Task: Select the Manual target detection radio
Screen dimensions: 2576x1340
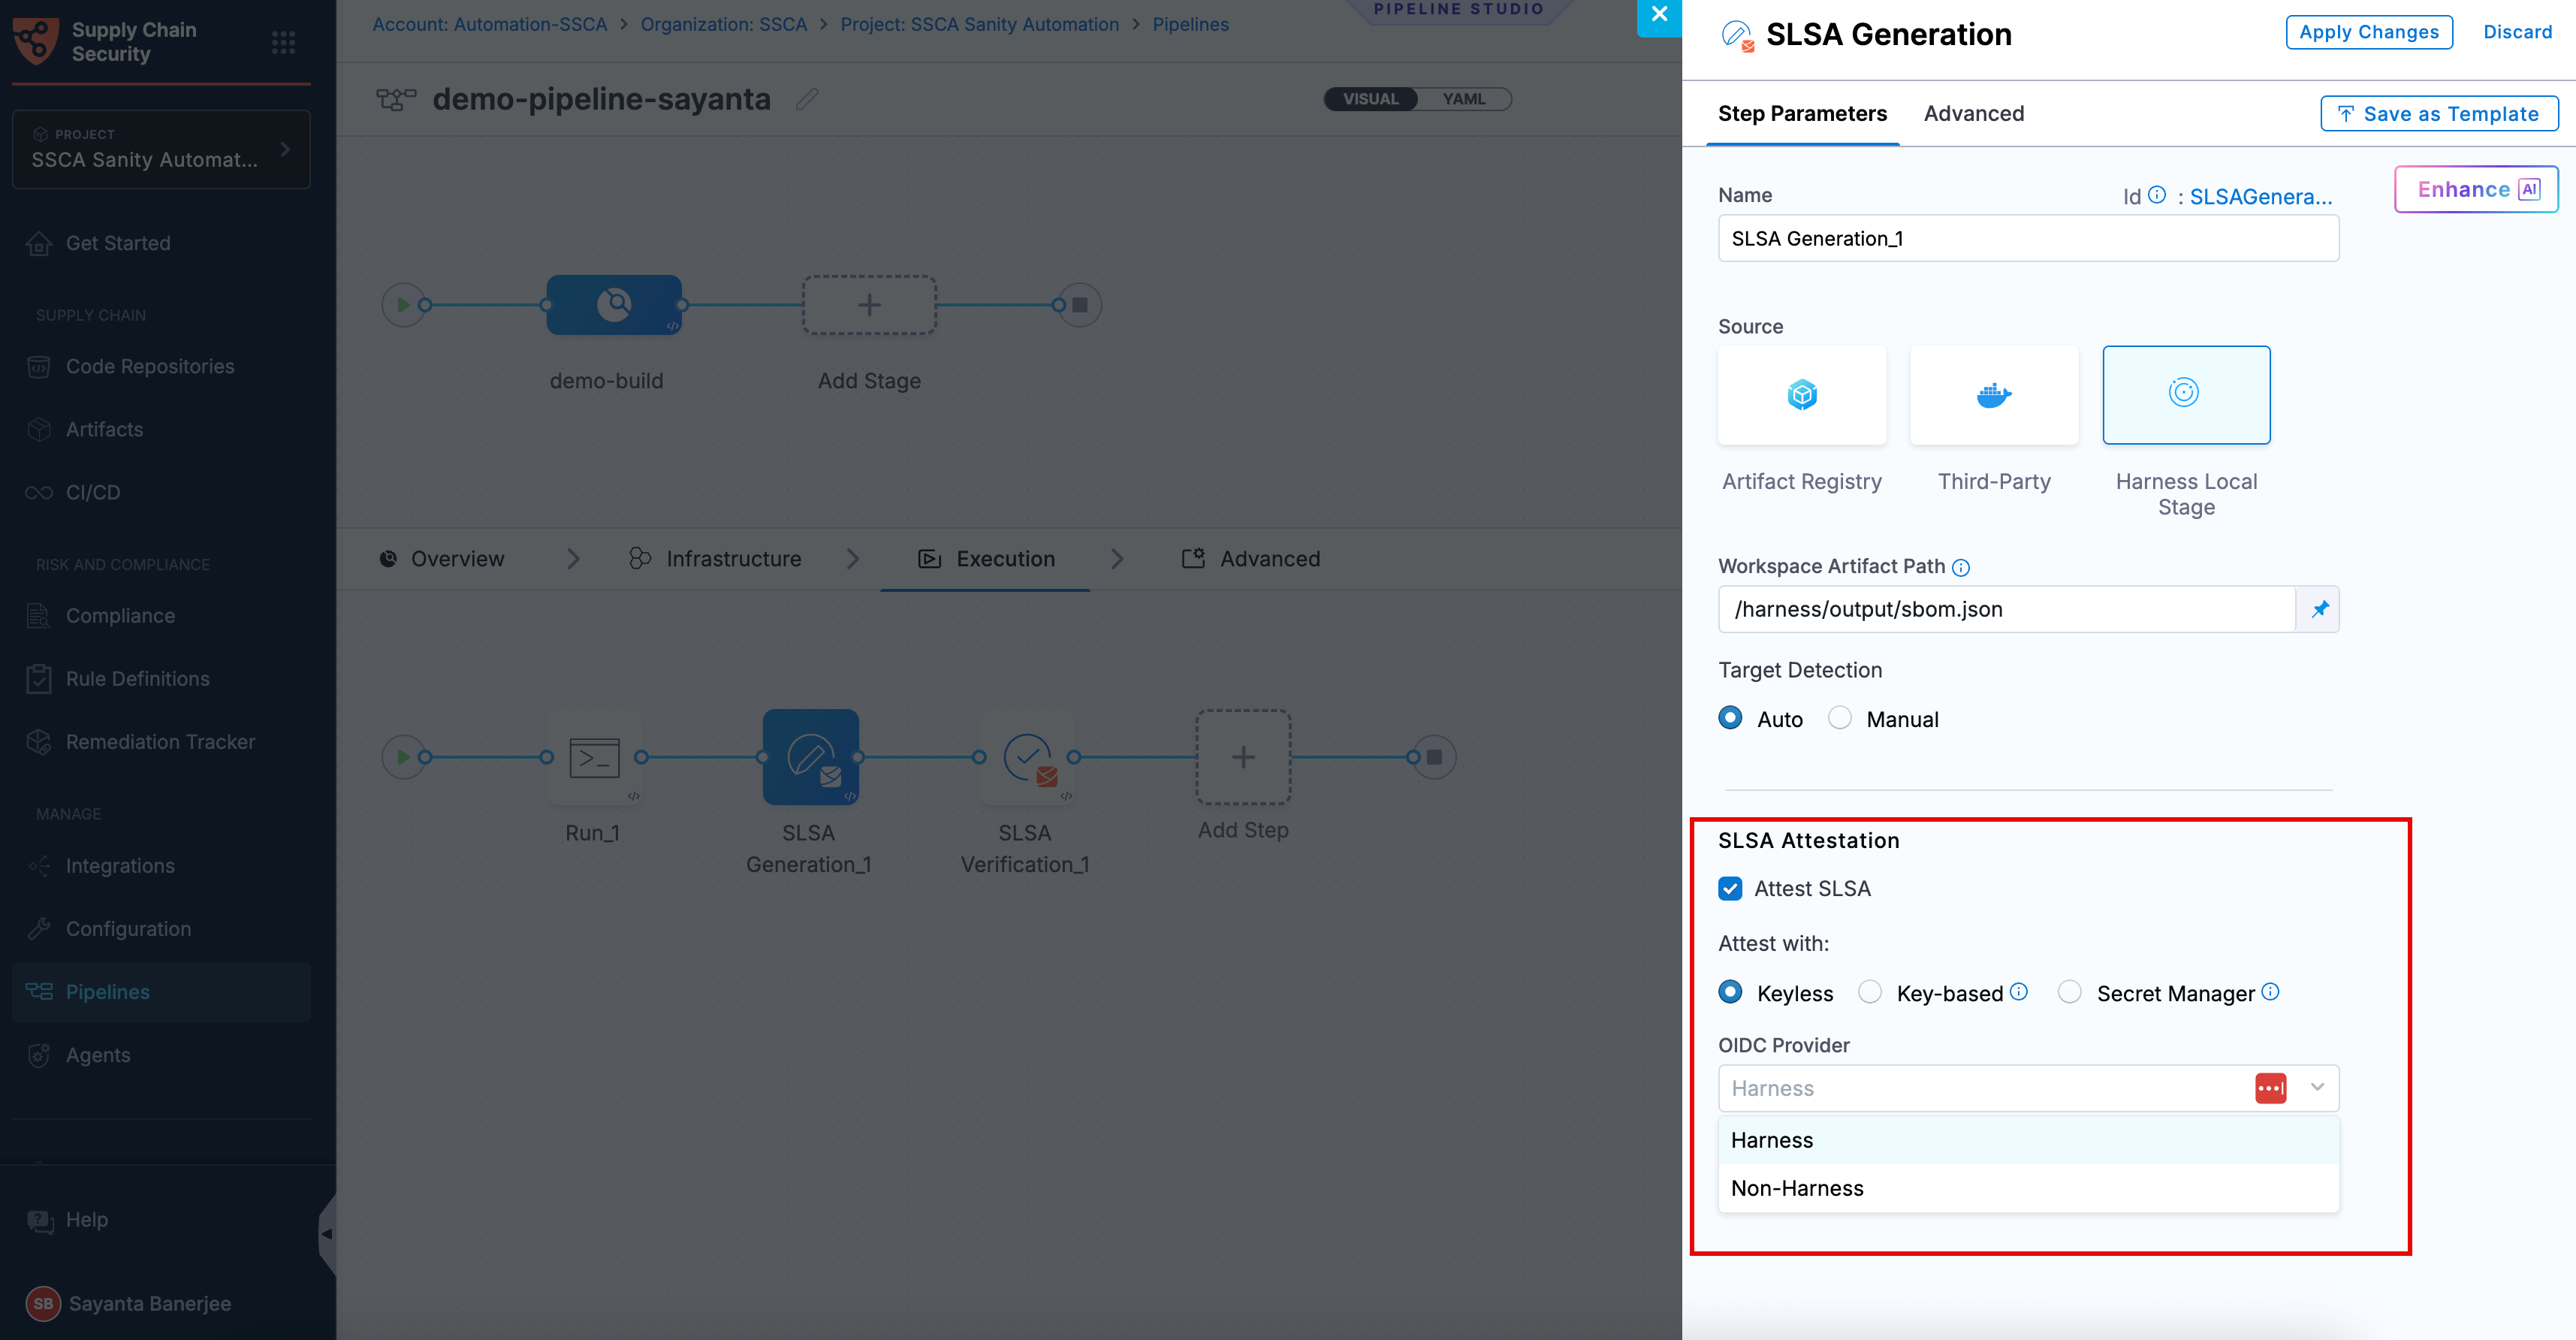Action: 1840,718
